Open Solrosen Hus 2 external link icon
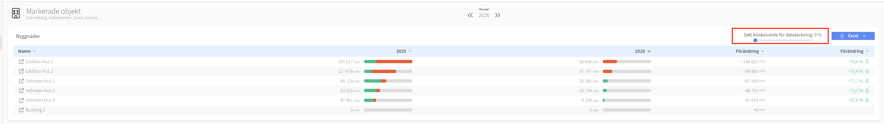Viewport: 884px width, 124px height. (21, 91)
